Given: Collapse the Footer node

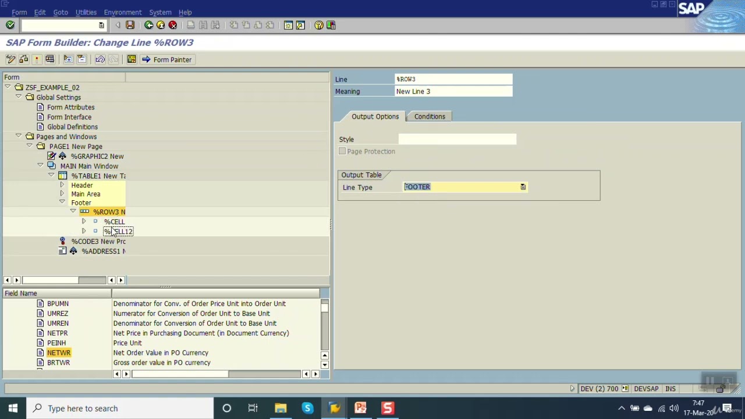Looking at the screenshot, I should point(62,202).
